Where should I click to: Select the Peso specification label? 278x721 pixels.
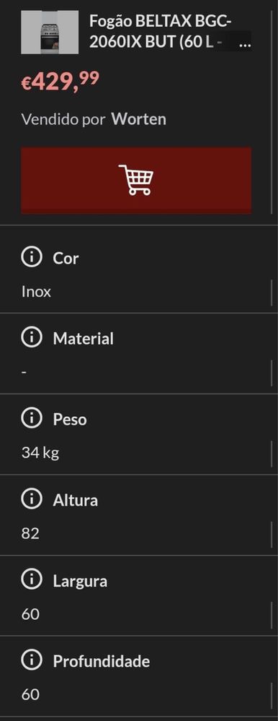pyautogui.click(x=70, y=419)
